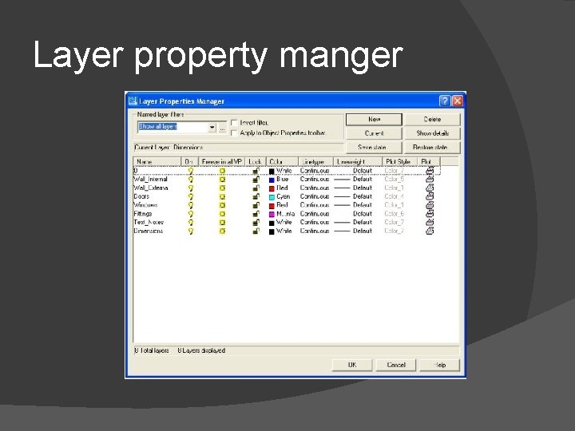Click the red color swatch of Windows
The height and width of the screenshot is (431, 575).
coord(272,206)
